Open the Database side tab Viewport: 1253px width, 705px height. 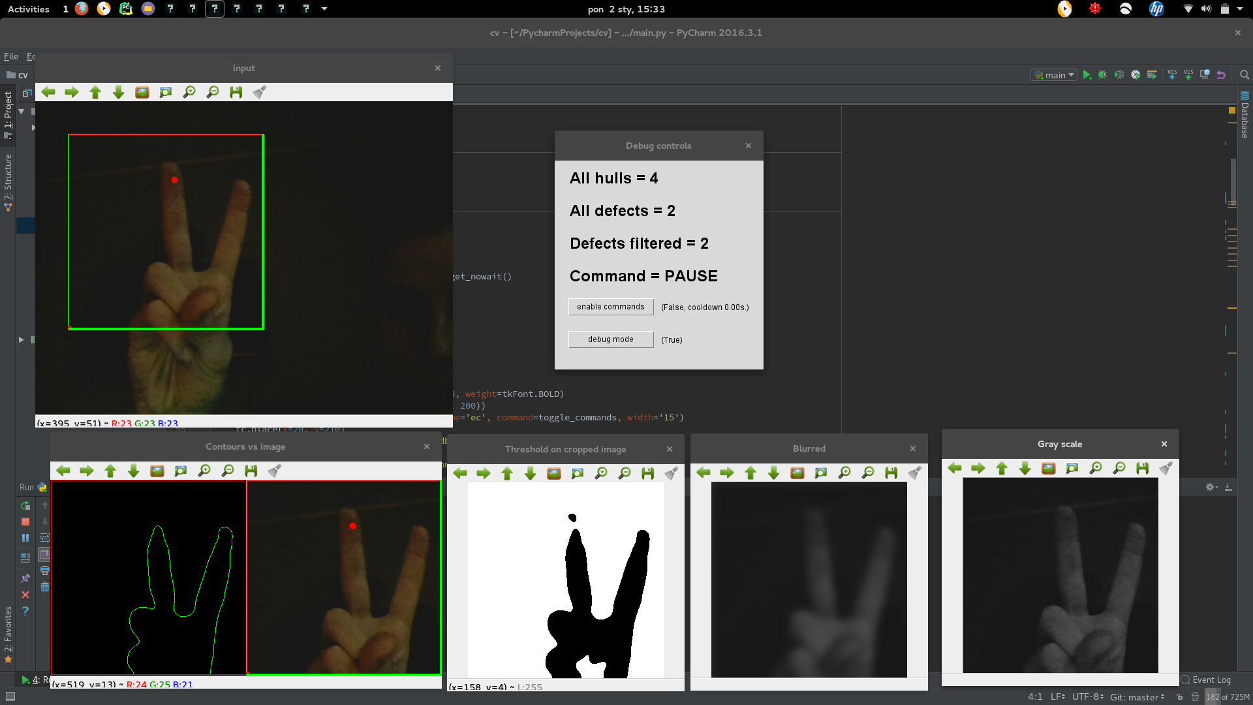pos(1245,115)
